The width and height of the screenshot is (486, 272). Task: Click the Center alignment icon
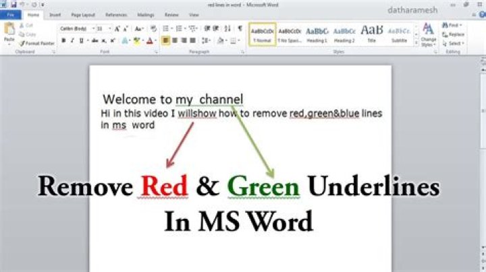pyautogui.click(x=175, y=40)
